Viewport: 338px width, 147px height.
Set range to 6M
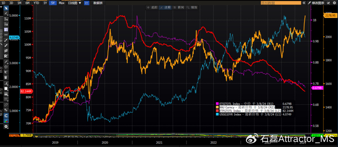(27, 3)
